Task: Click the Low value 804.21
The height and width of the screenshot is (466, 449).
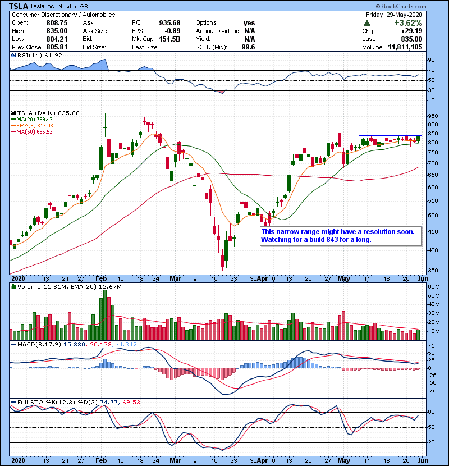Action: [57, 39]
